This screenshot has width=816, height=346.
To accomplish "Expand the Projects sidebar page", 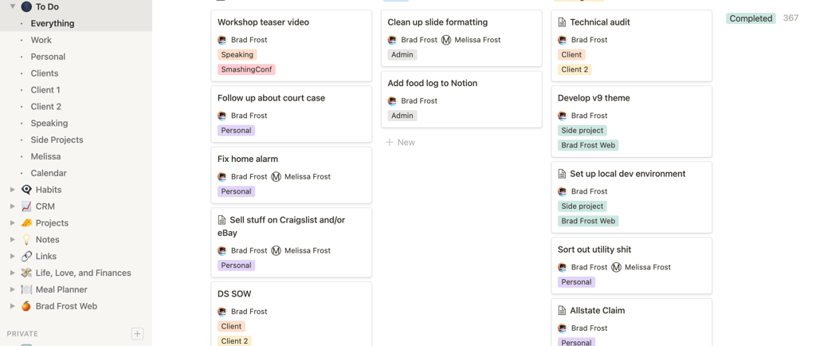I will pyautogui.click(x=12, y=223).
